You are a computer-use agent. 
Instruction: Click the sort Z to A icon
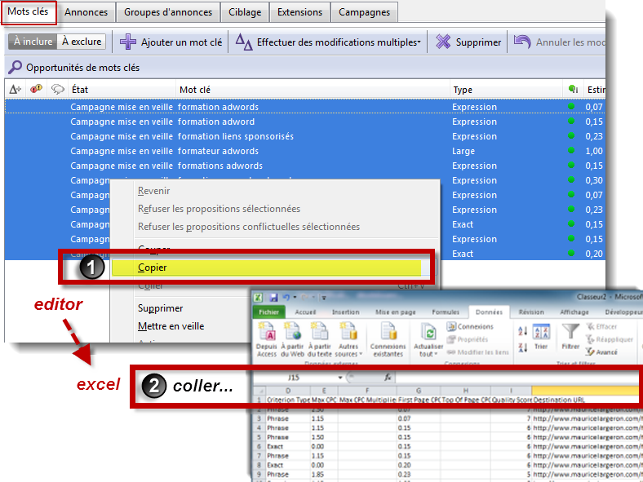click(x=523, y=347)
